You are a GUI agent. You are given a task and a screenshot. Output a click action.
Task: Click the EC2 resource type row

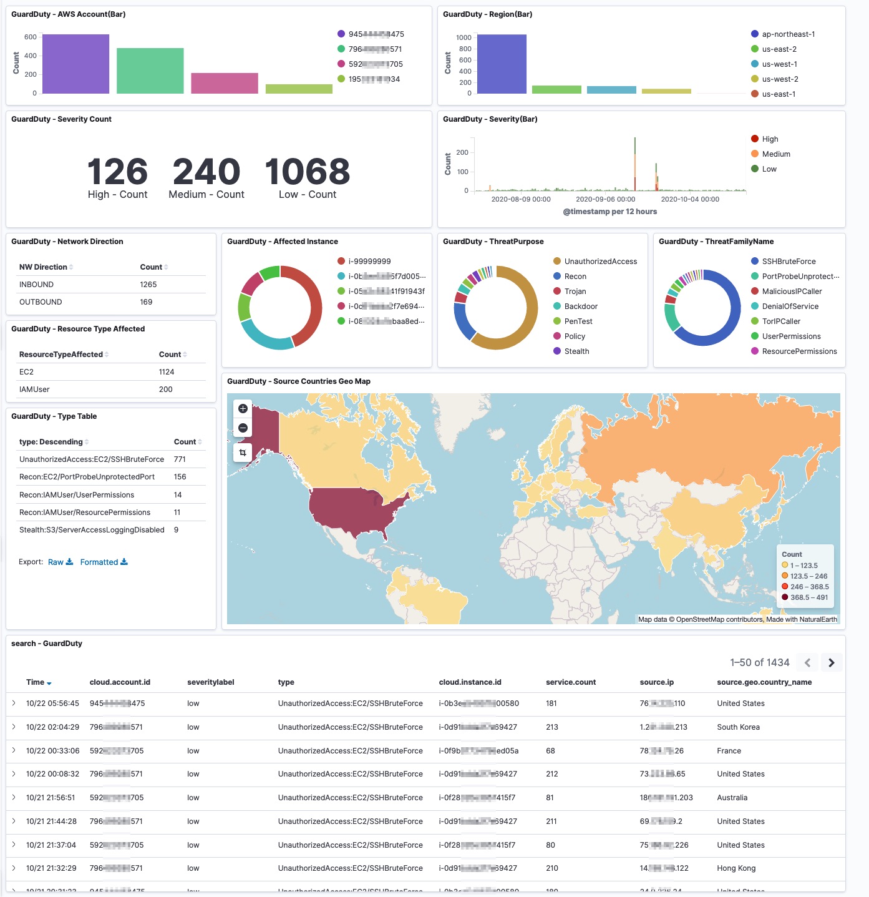click(x=112, y=372)
